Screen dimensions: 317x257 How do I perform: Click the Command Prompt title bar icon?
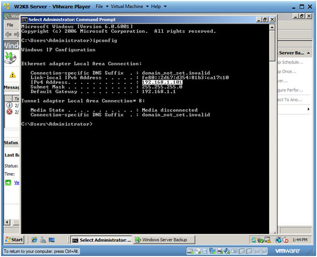[24, 20]
